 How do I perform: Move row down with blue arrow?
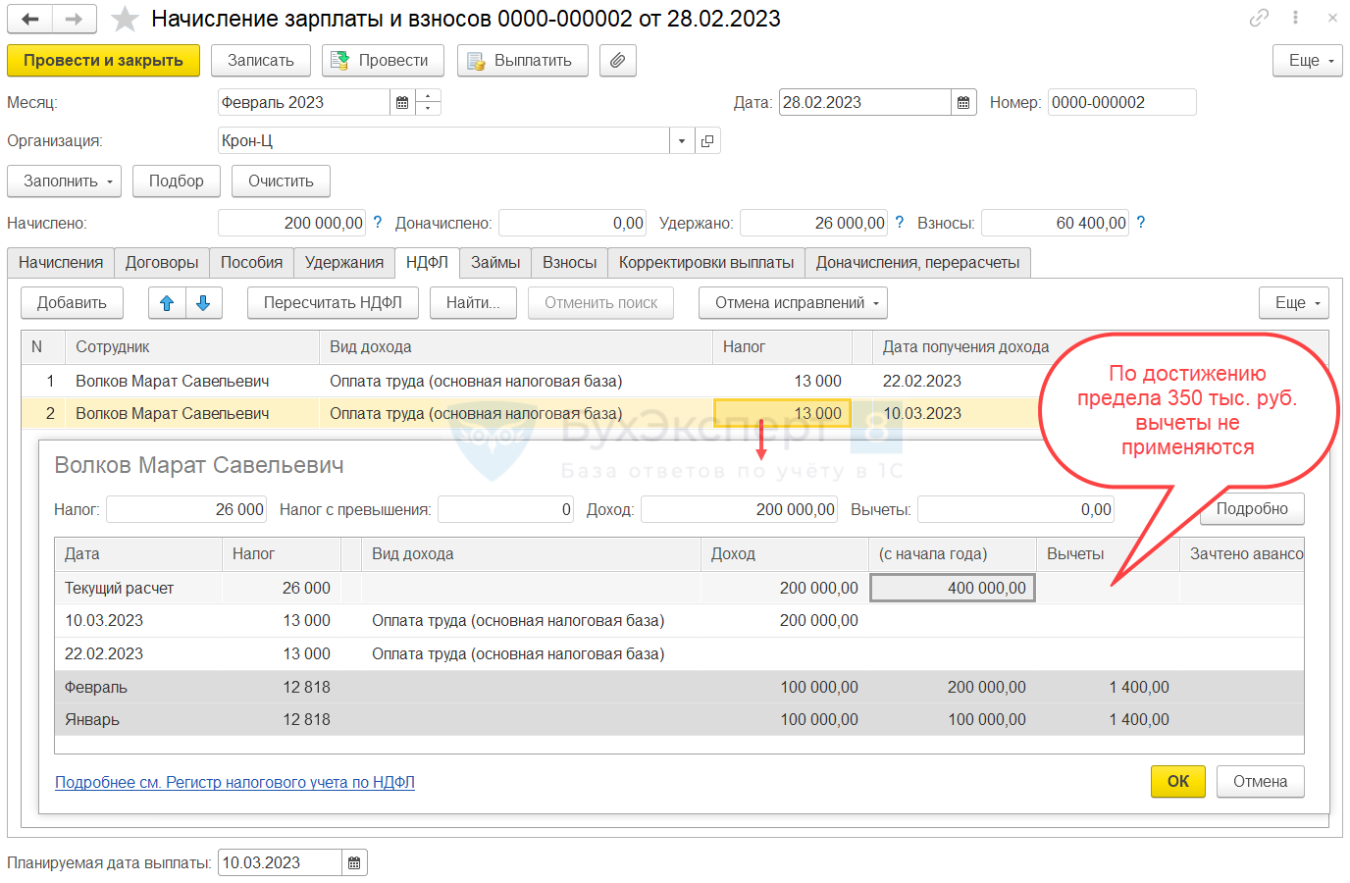203,303
